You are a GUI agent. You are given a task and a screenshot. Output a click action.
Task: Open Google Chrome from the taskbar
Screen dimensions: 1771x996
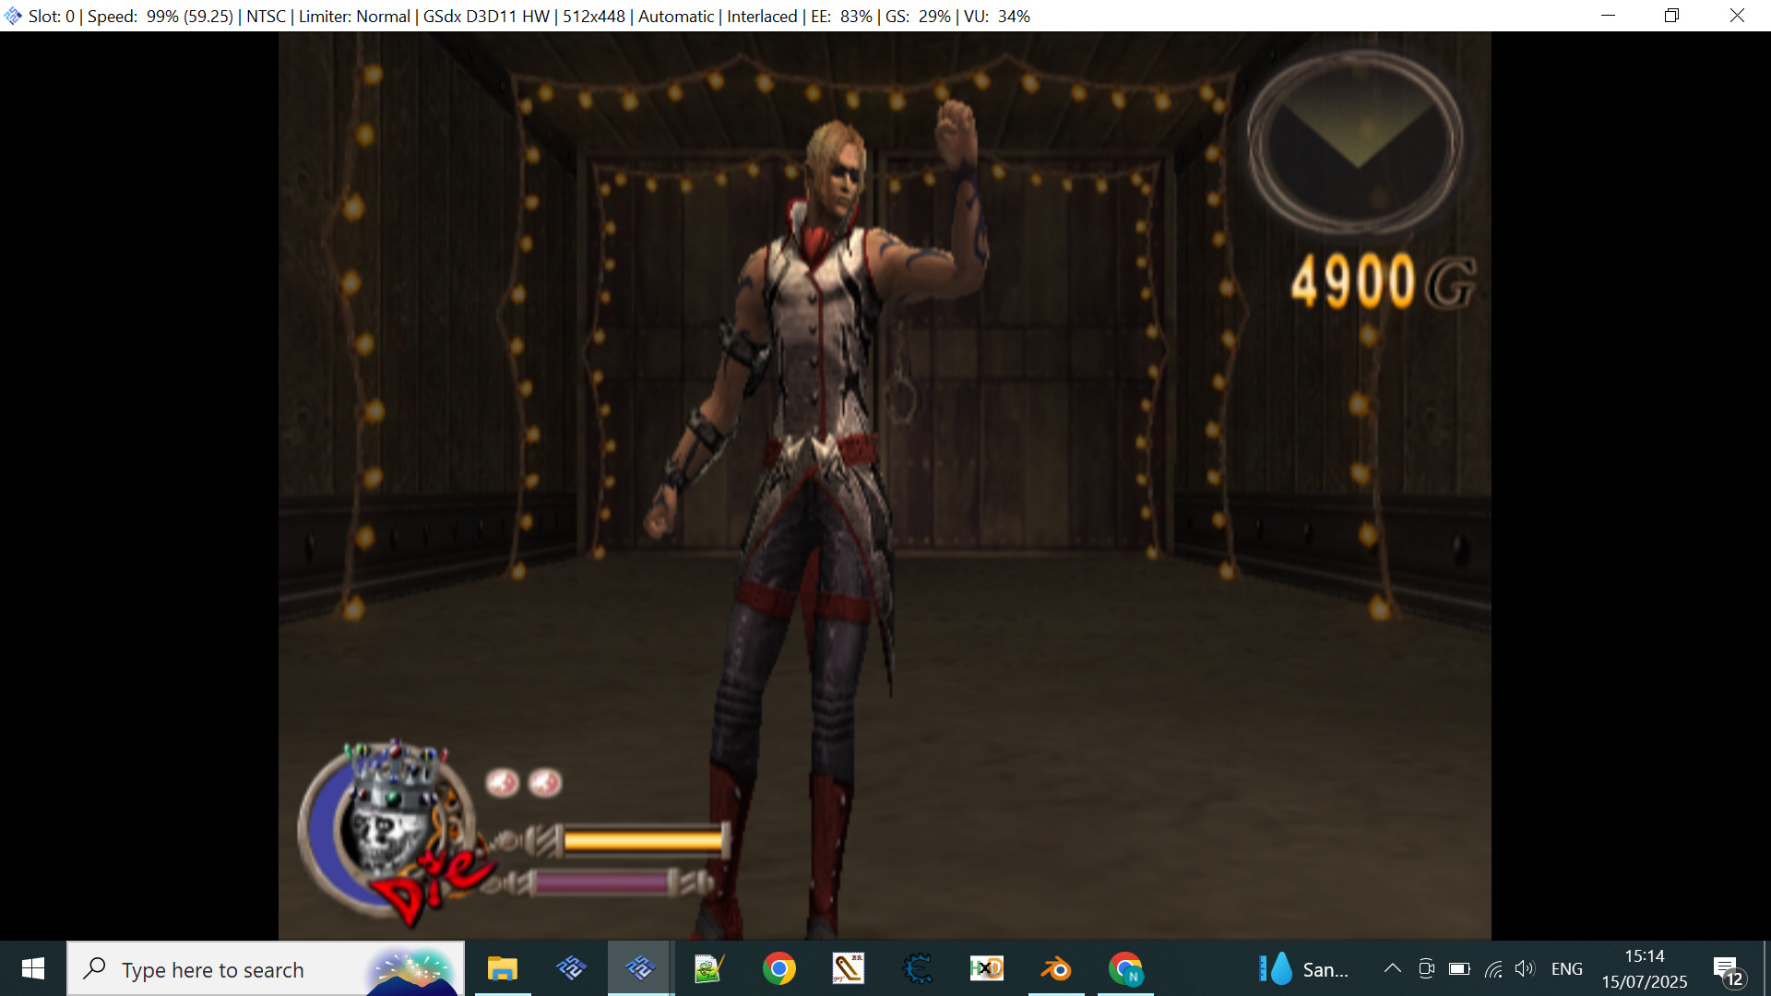[x=779, y=968]
